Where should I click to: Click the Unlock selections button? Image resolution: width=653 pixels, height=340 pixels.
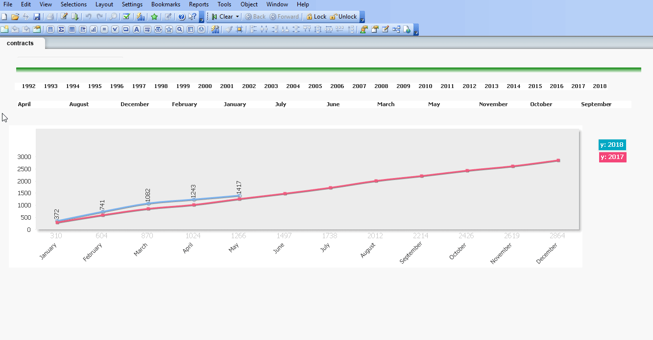pyautogui.click(x=343, y=17)
